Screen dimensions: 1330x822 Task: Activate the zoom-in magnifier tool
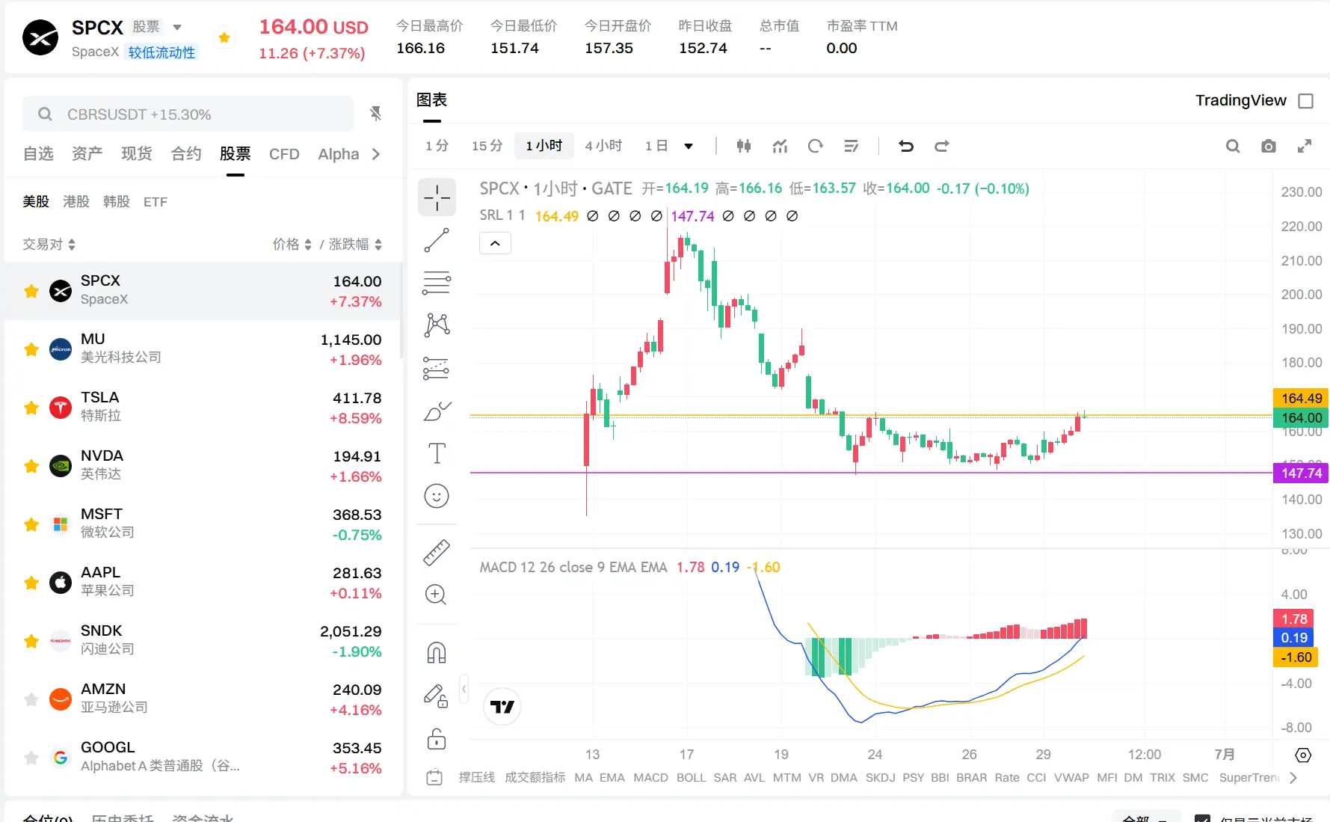437,595
